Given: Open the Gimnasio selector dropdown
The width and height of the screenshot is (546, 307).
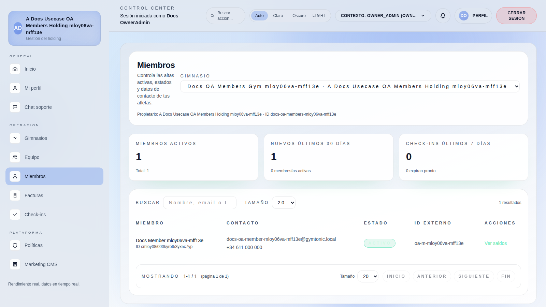Looking at the screenshot, I should coord(349,86).
